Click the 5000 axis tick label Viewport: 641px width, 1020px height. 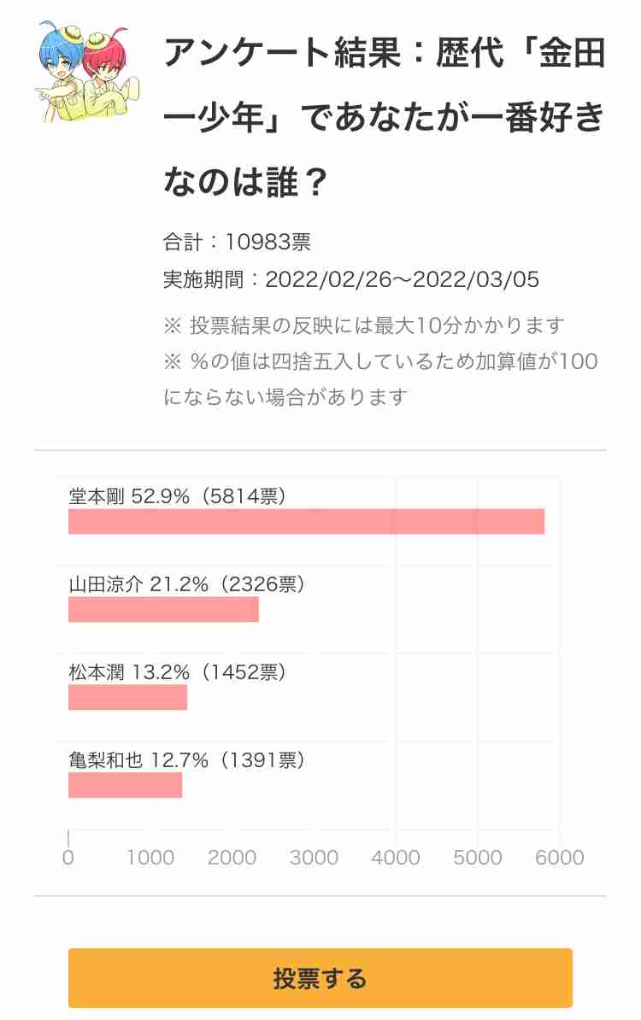click(x=478, y=858)
